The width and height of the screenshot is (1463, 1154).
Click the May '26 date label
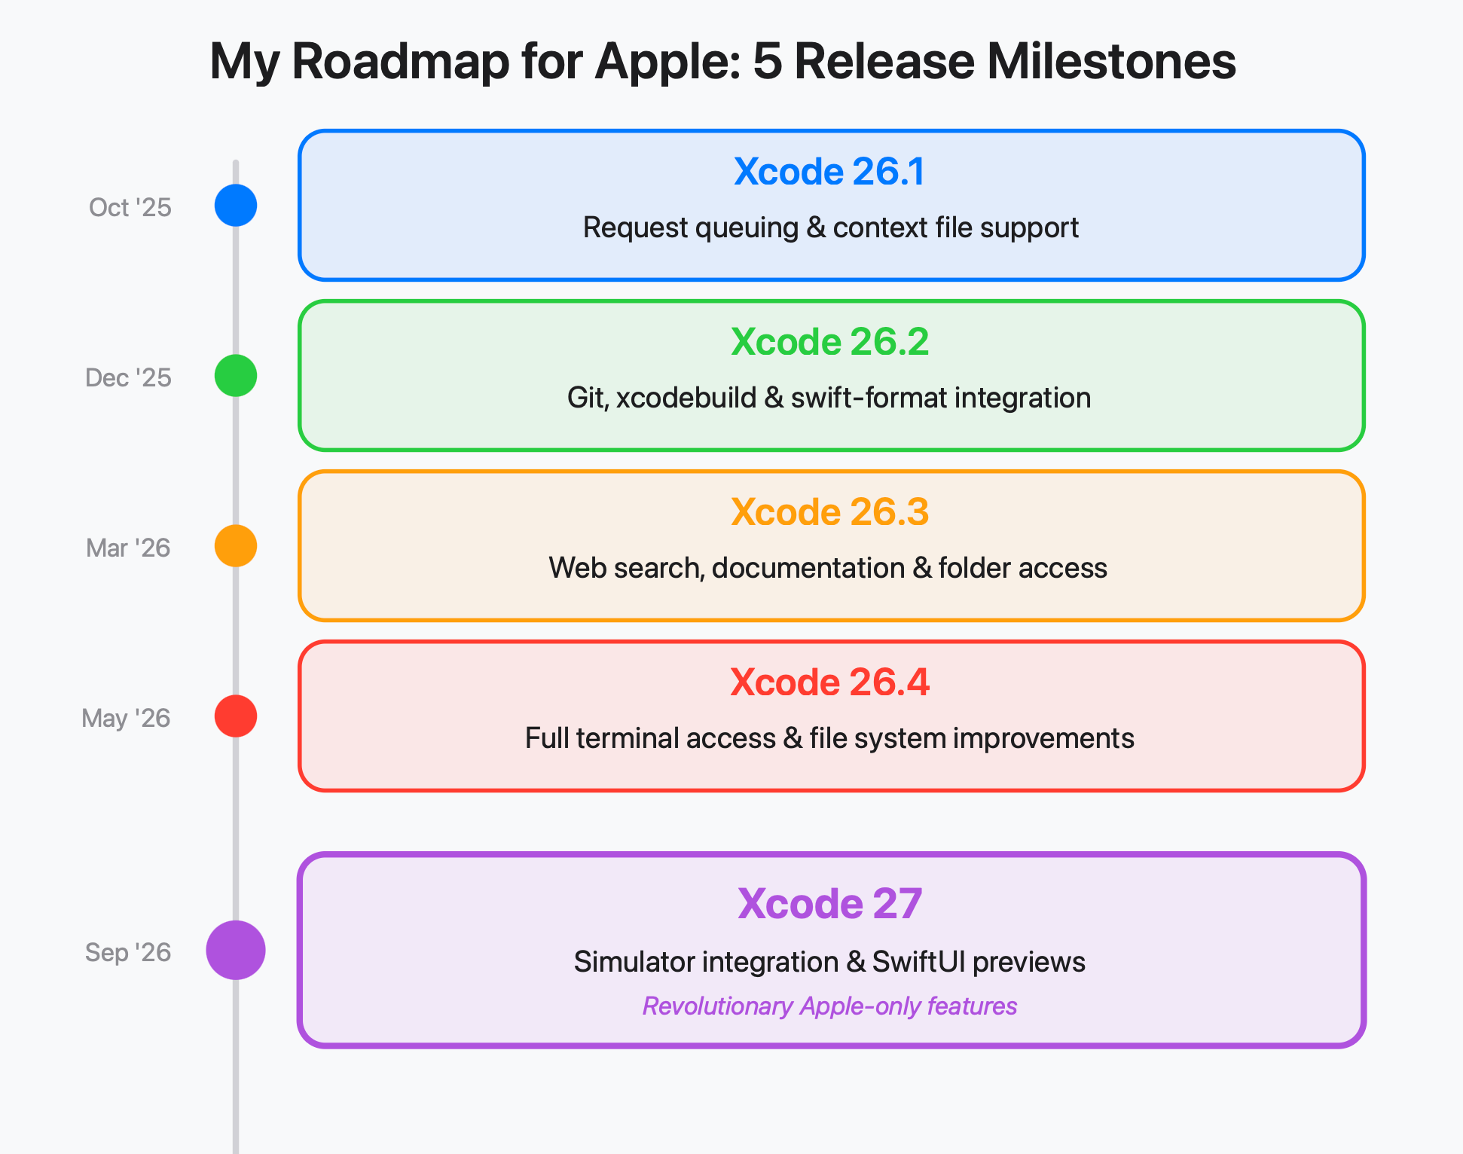126,718
